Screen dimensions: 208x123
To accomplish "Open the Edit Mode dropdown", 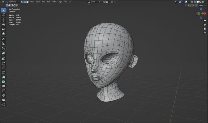I will (x=13, y=2).
